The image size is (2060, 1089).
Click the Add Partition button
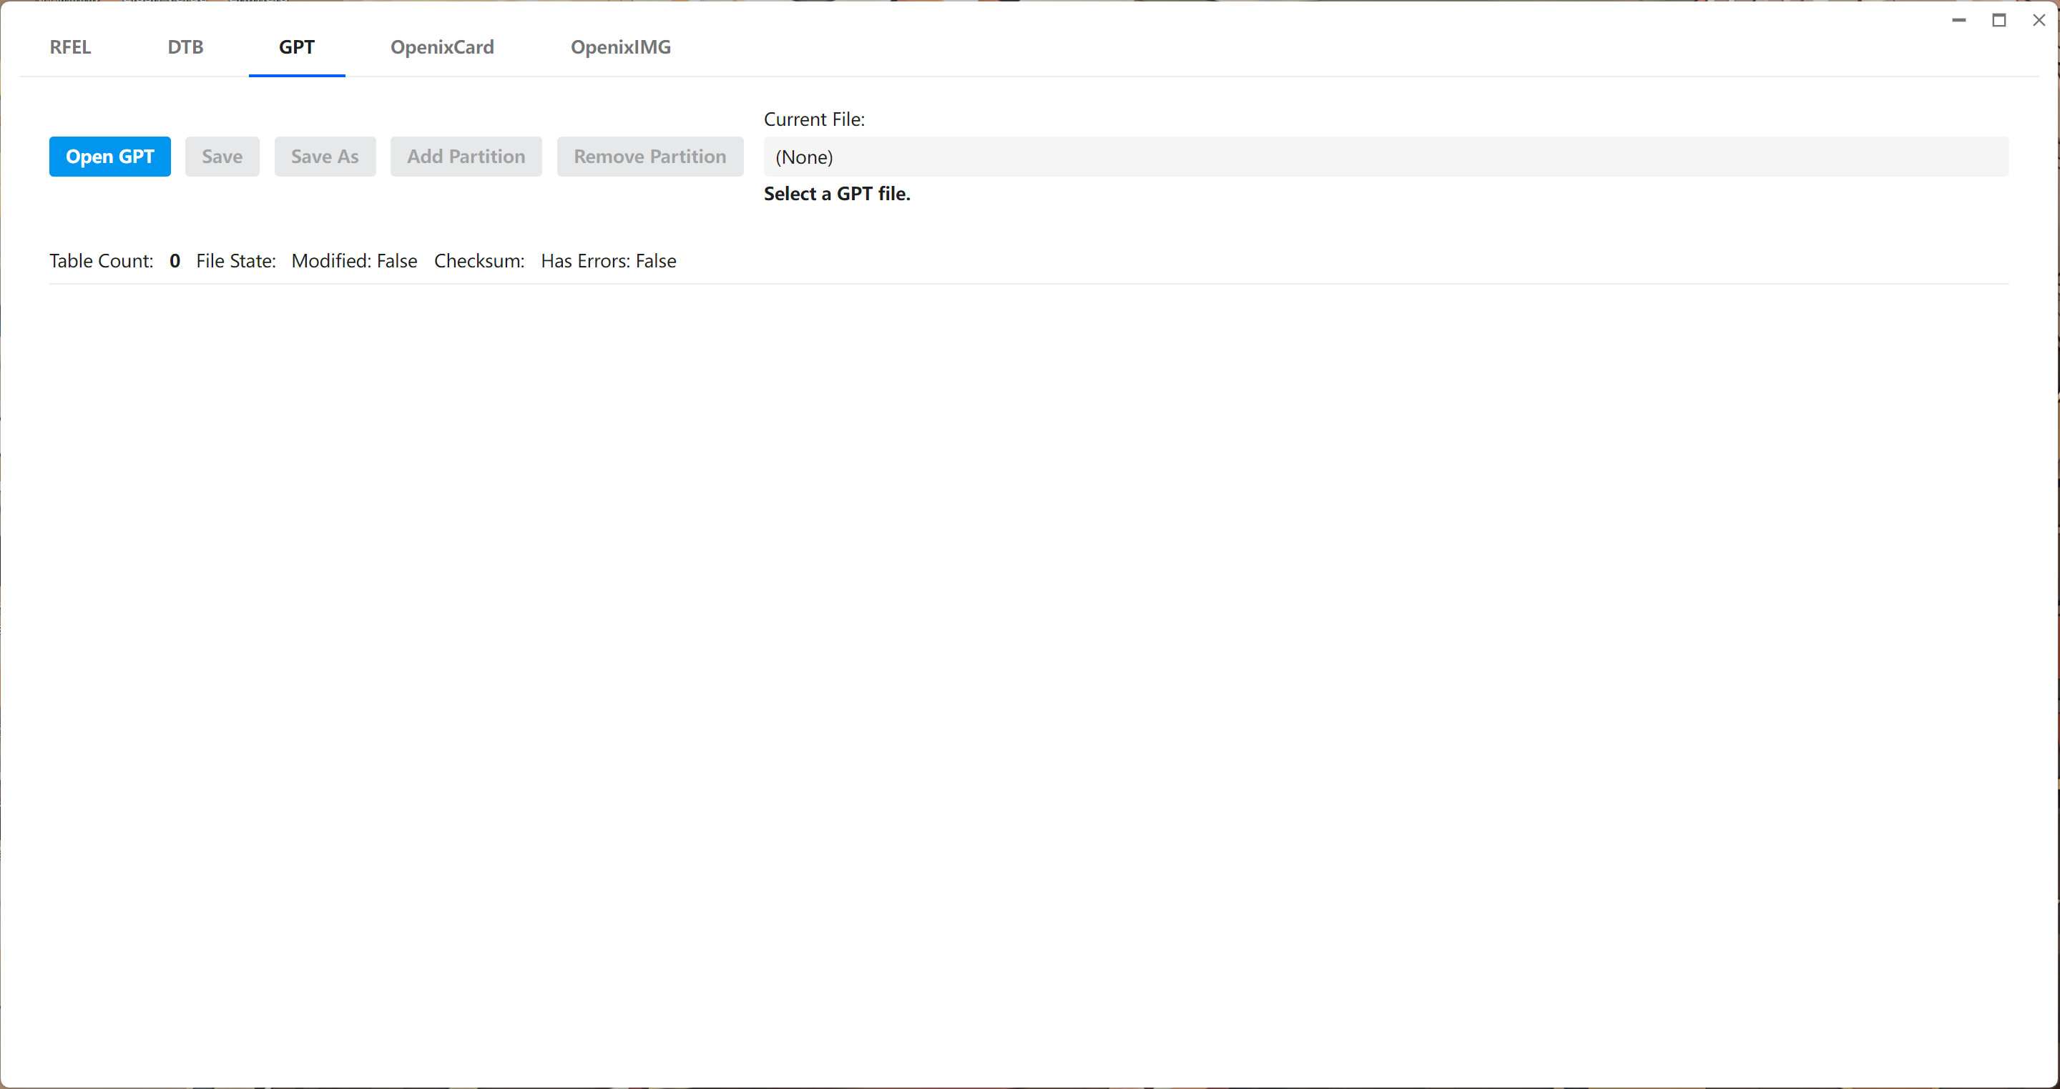pos(466,157)
